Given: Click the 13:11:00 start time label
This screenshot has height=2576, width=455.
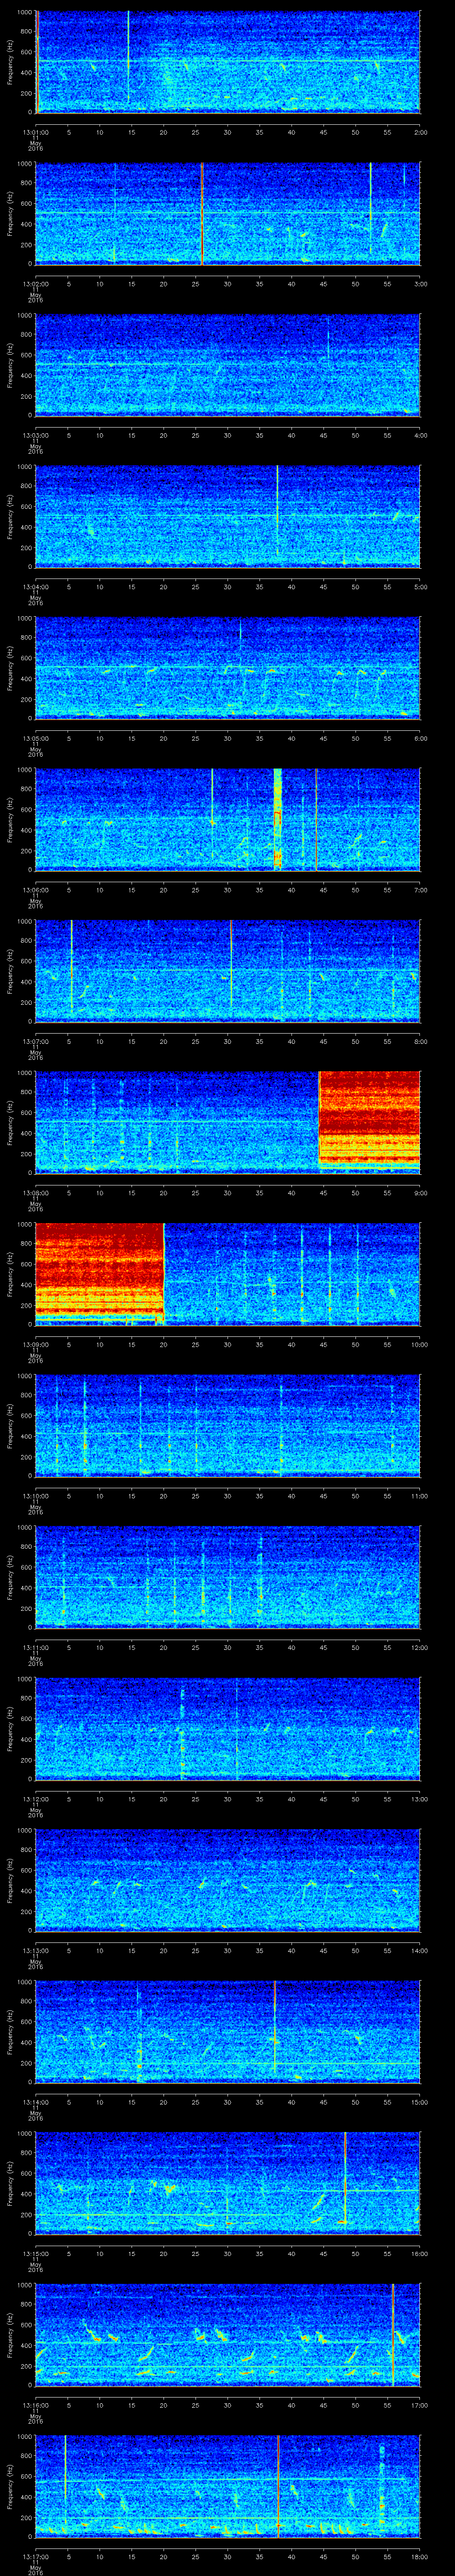Looking at the screenshot, I should click(x=35, y=1647).
